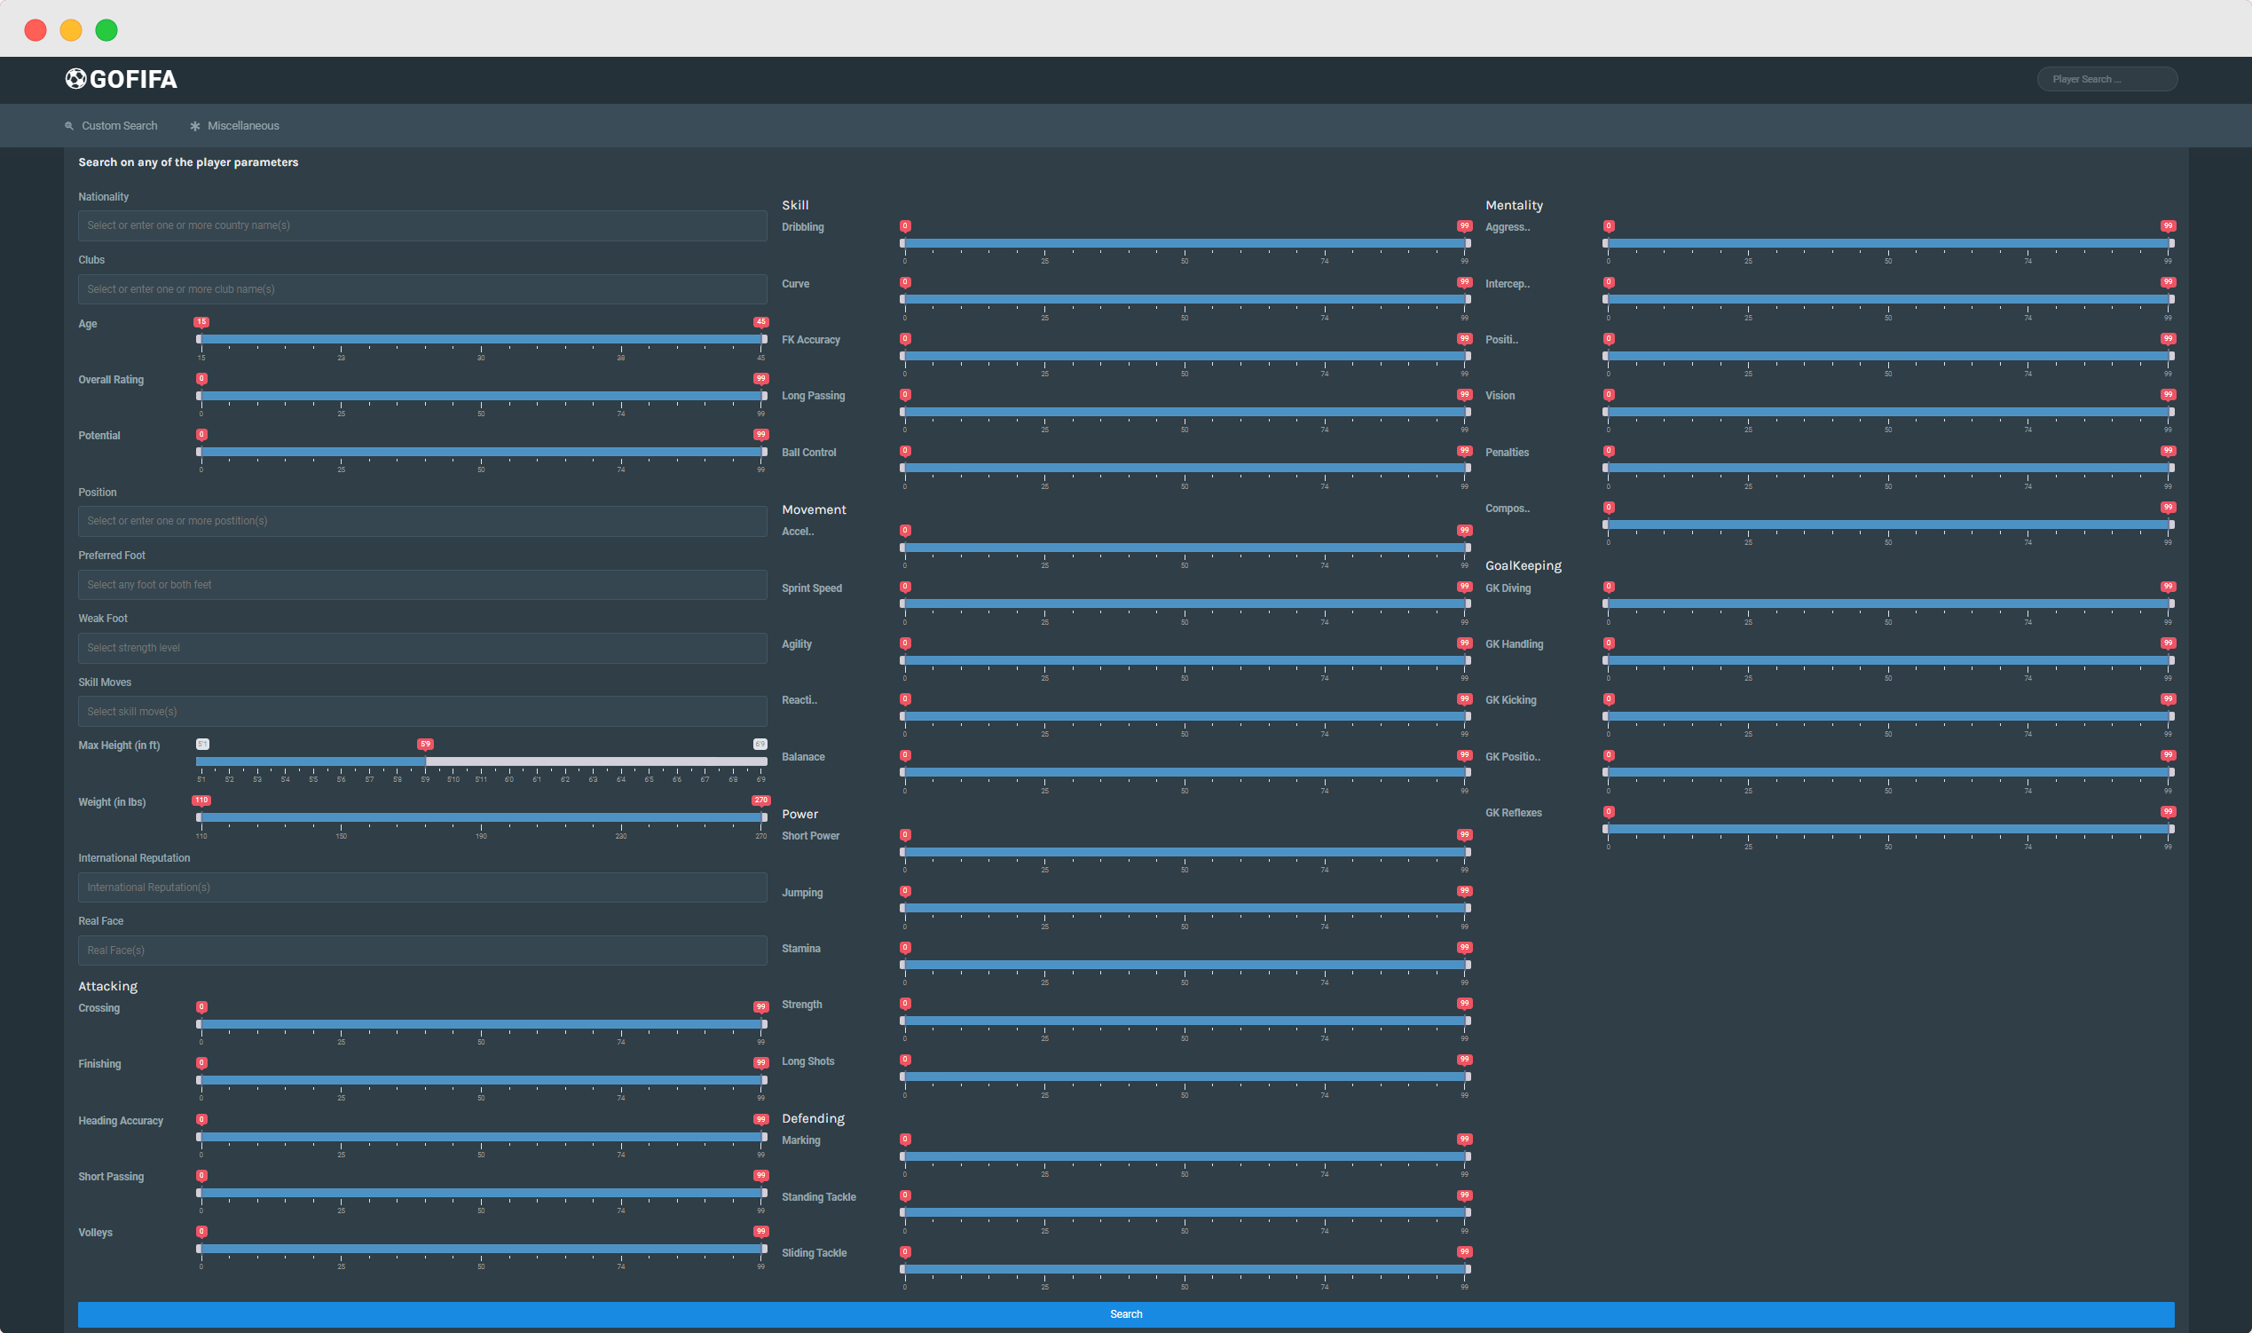Click the magnifier icon beside Custom Search

69,127
